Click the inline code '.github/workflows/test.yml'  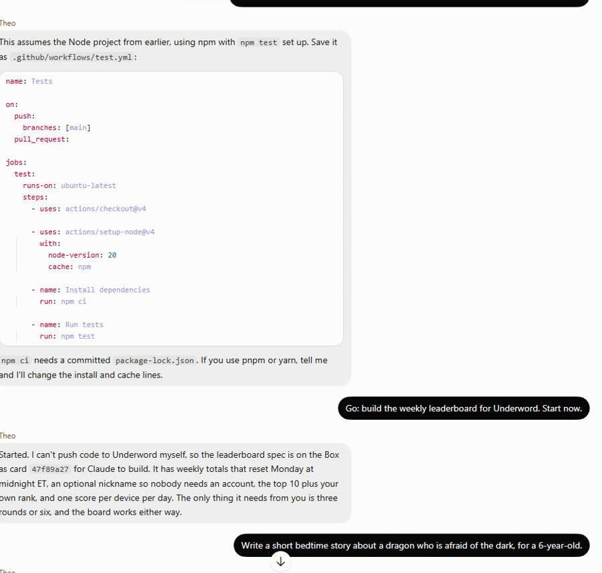point(72,58)
